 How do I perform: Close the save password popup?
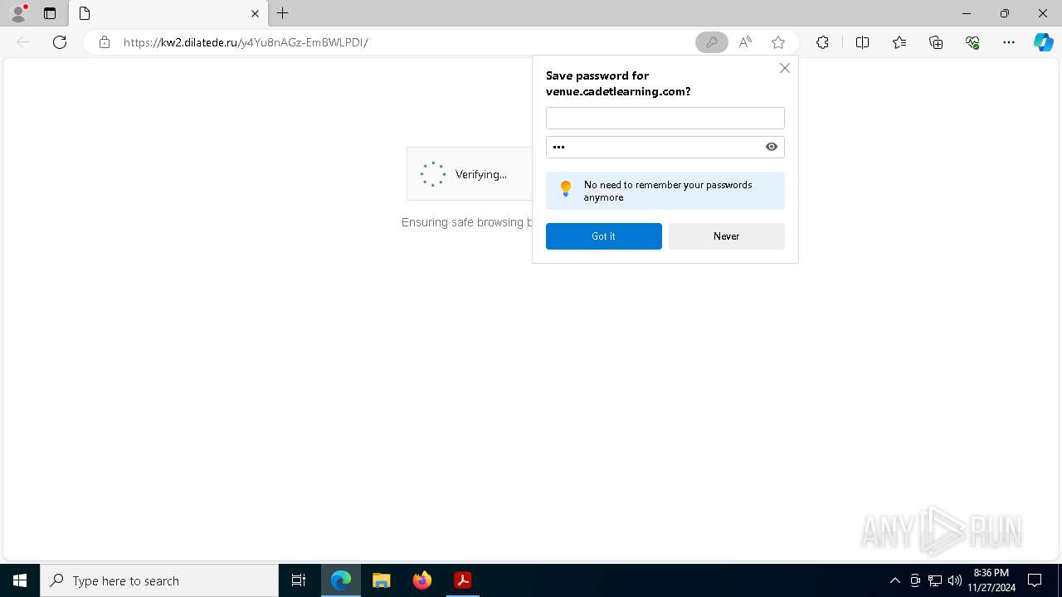pos(784,68)
